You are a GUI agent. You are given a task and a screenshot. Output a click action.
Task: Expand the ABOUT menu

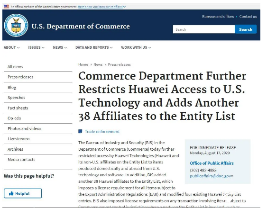pyautogui.click(x=11, y=47)
